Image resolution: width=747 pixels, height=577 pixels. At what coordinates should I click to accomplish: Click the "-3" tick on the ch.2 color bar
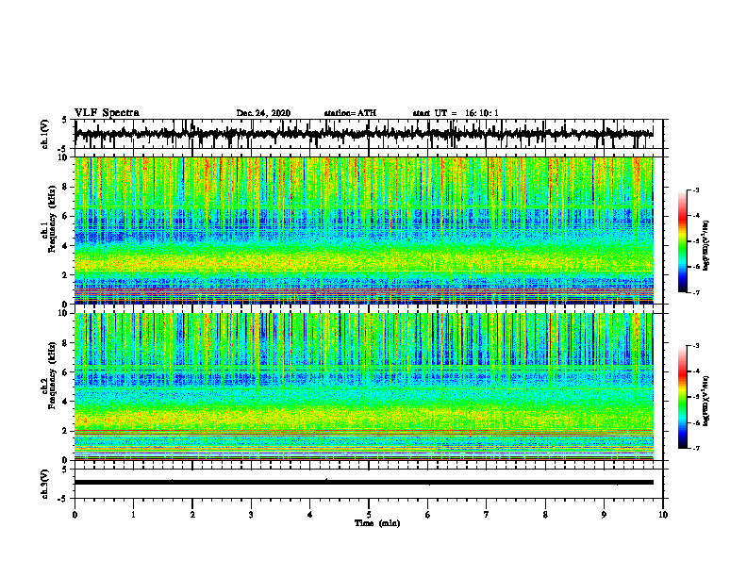(695, 346)
